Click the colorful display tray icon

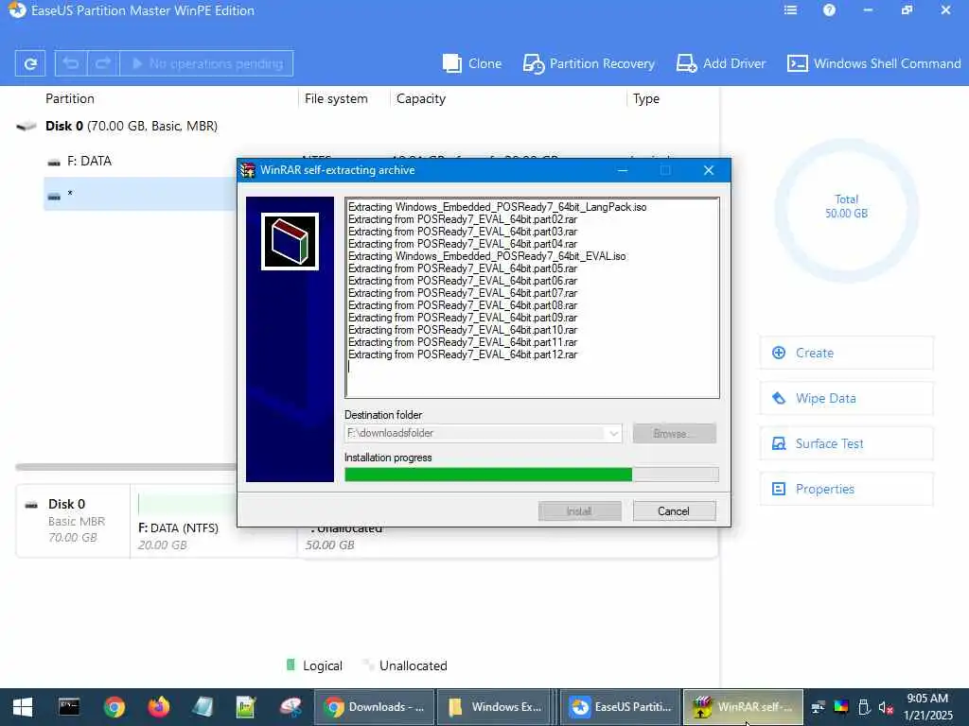pos(841,707)
